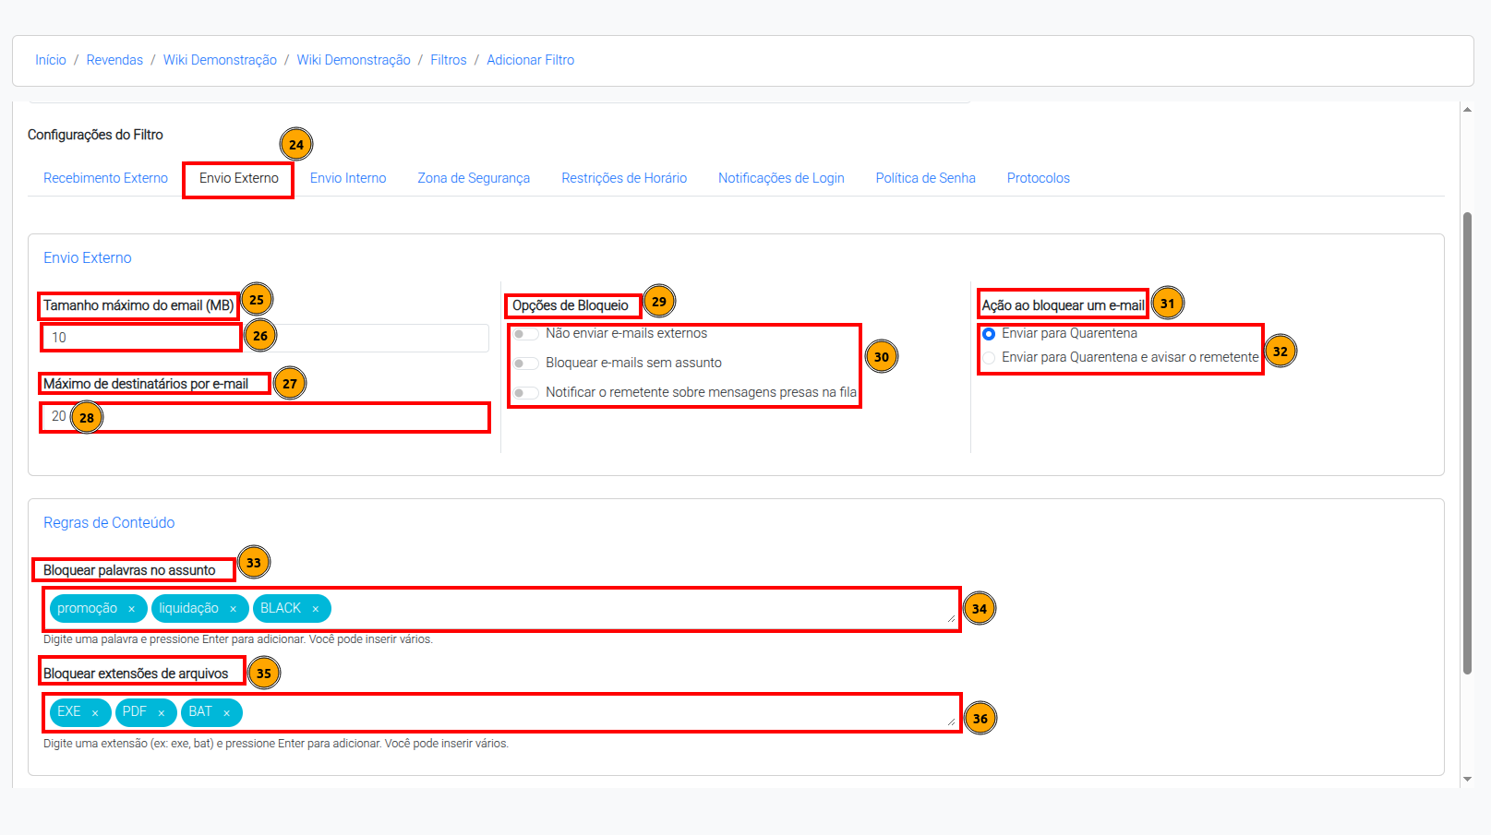Switch to Política de Senha tab
Screen dimensions: 1491x835
[925, 178]
